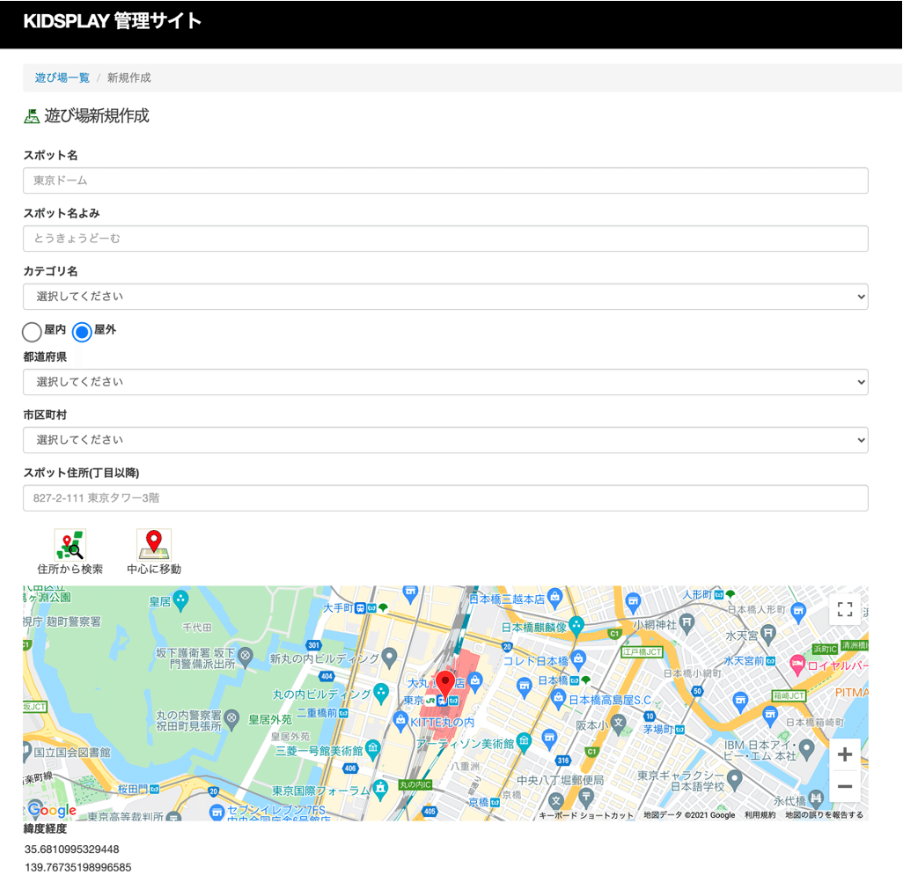Click the Google logo on the map
This screenshot has width=903, height=875.
tap(52, 809)
